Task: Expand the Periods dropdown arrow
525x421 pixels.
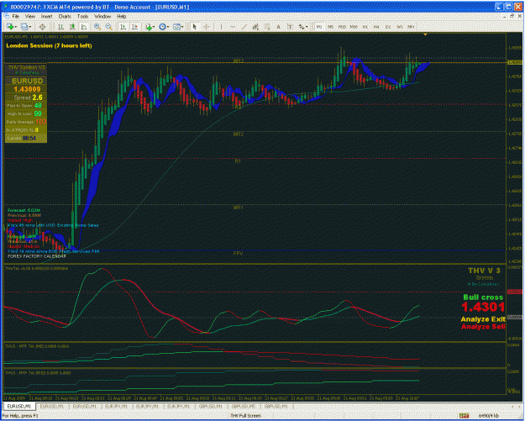Action: point(168,27)
